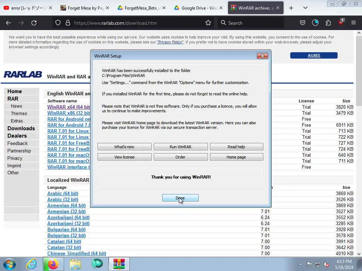Open Home in RARLAB sidebar
362x271 pixels.
14,91
